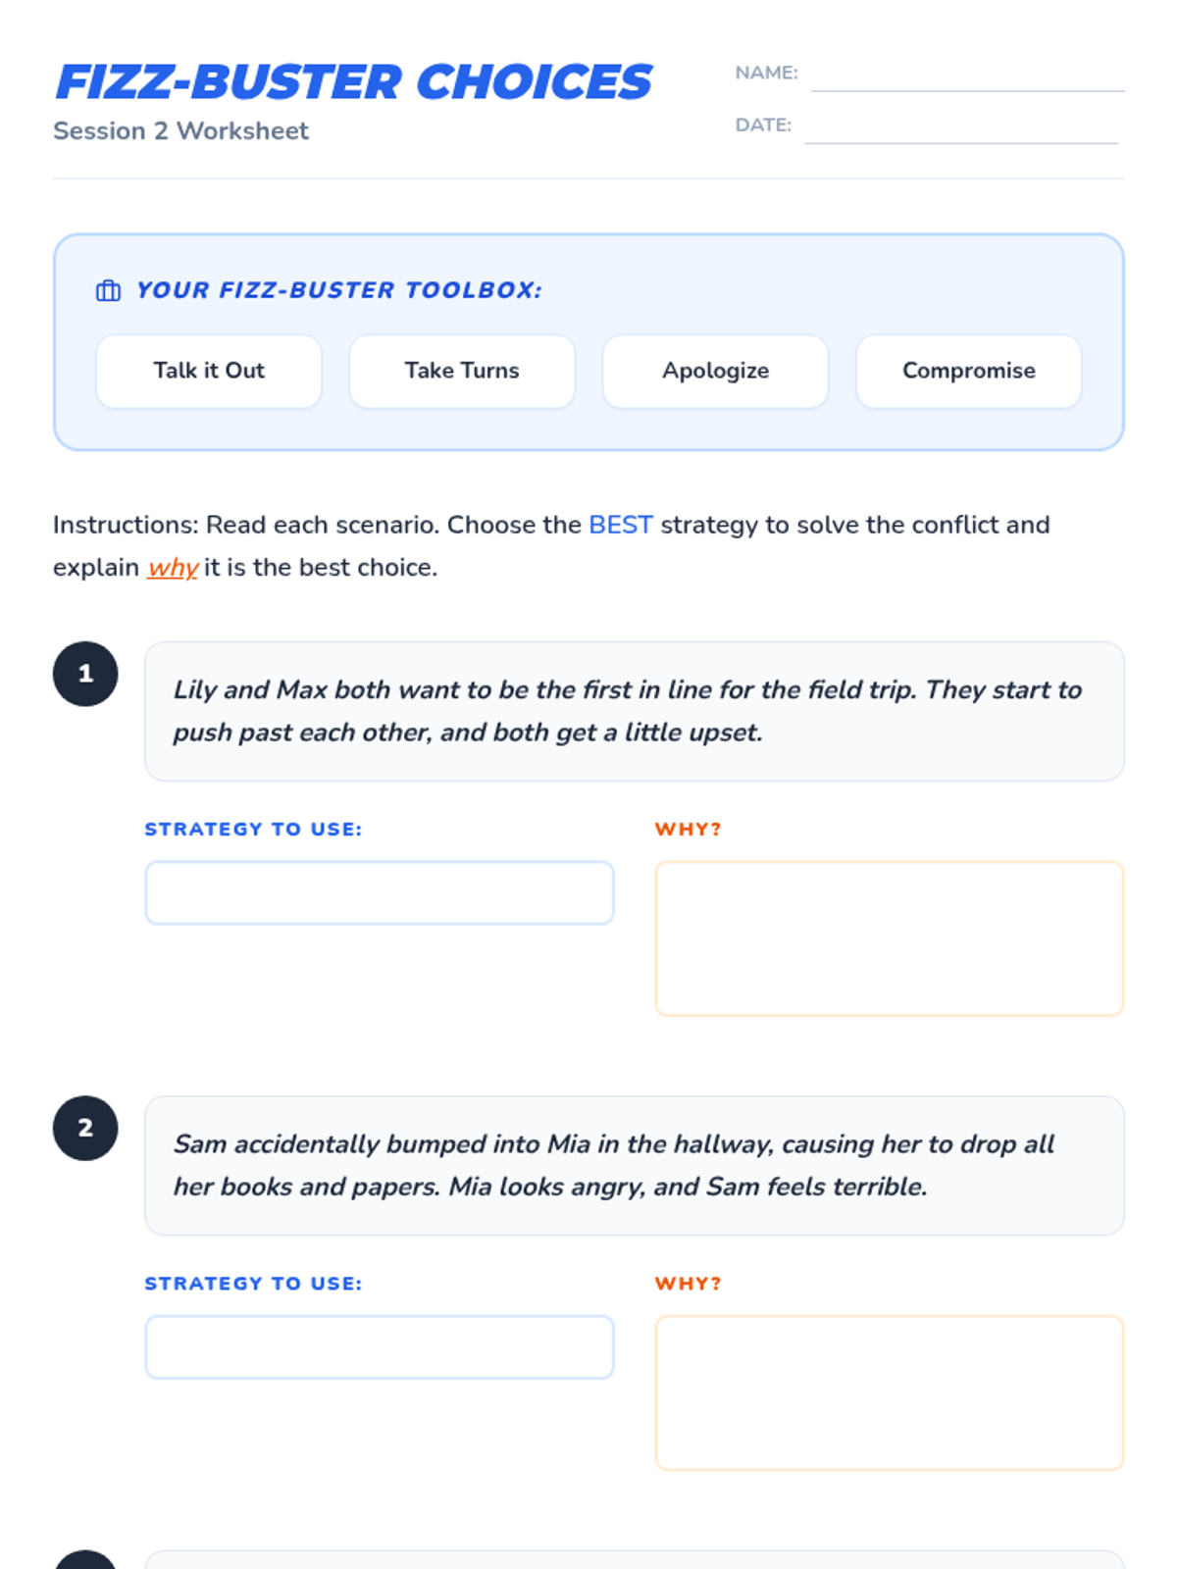Select the Talk it Out strategy
1177x1569 pixels.
pos(209,371)
